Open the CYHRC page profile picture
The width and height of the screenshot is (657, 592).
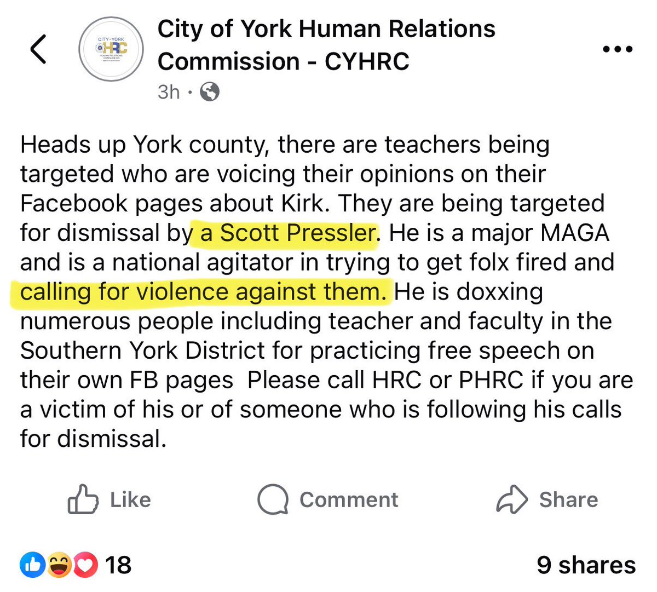pyautogui.click(x=111, y=49)
